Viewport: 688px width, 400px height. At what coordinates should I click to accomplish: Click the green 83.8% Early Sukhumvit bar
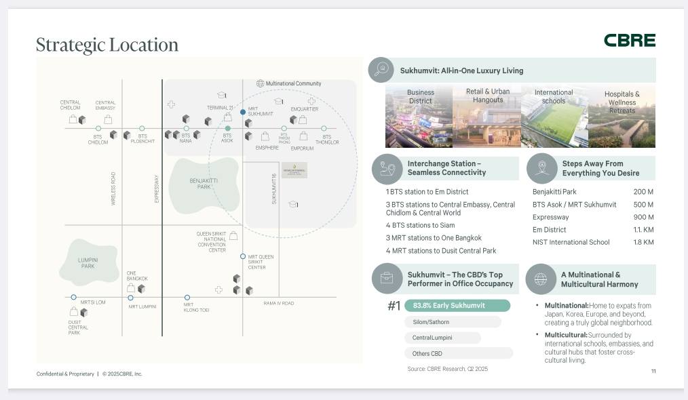(457, 306)
